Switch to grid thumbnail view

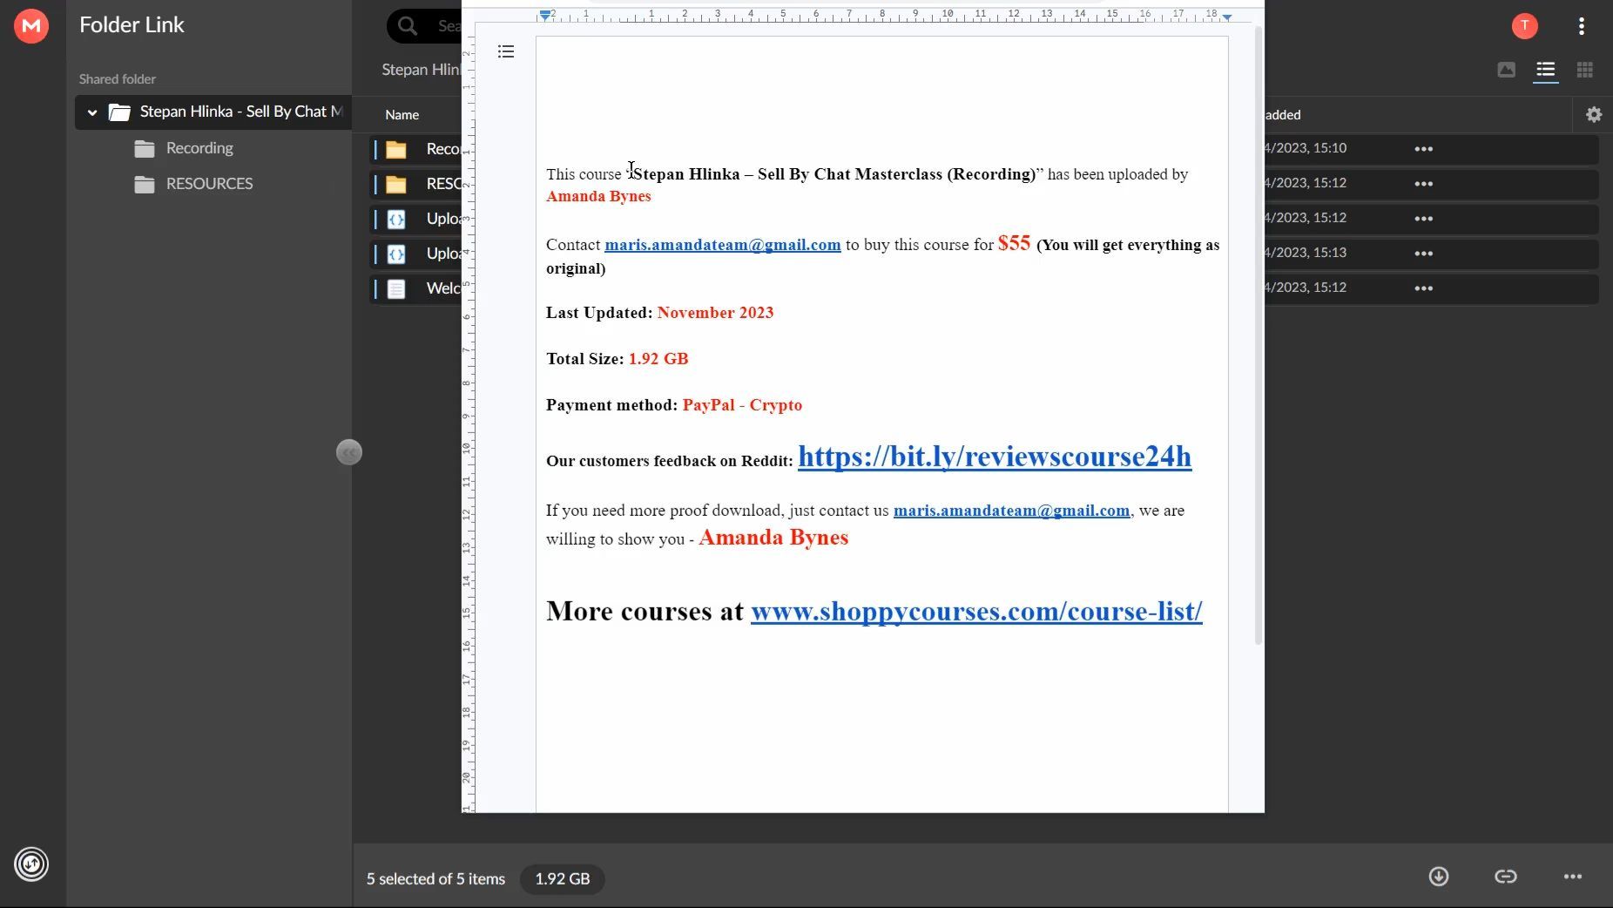tap(1584, 70)
